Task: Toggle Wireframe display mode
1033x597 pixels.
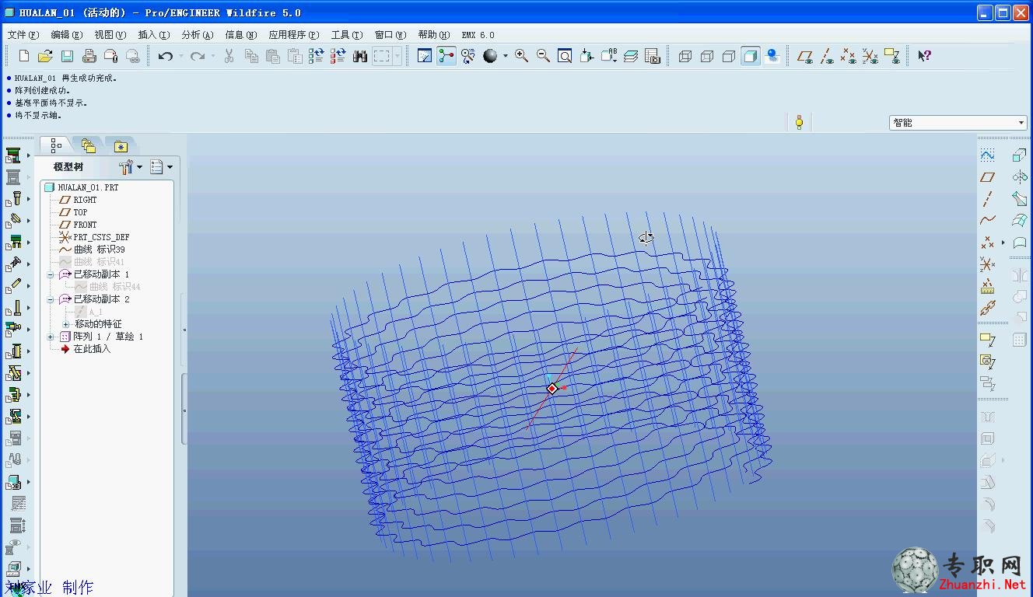Action: tap(685, 56)
